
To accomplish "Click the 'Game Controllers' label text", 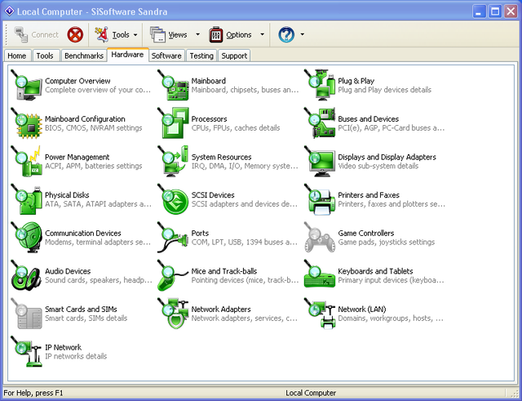I will [366, 233].
